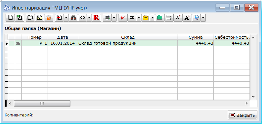The width and height of the screenshot is (262, 124).
Task: Sort by the Номер column header
Action: [x=35, y=37]
